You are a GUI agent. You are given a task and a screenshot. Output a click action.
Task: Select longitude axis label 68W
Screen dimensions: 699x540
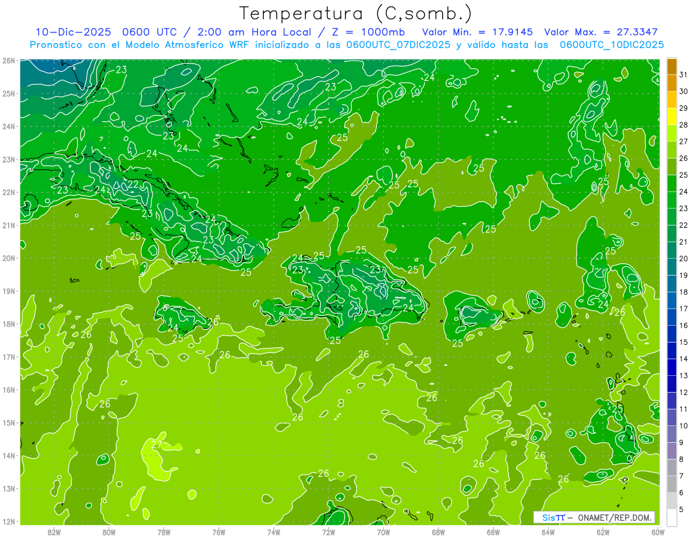tap(438, 532)
